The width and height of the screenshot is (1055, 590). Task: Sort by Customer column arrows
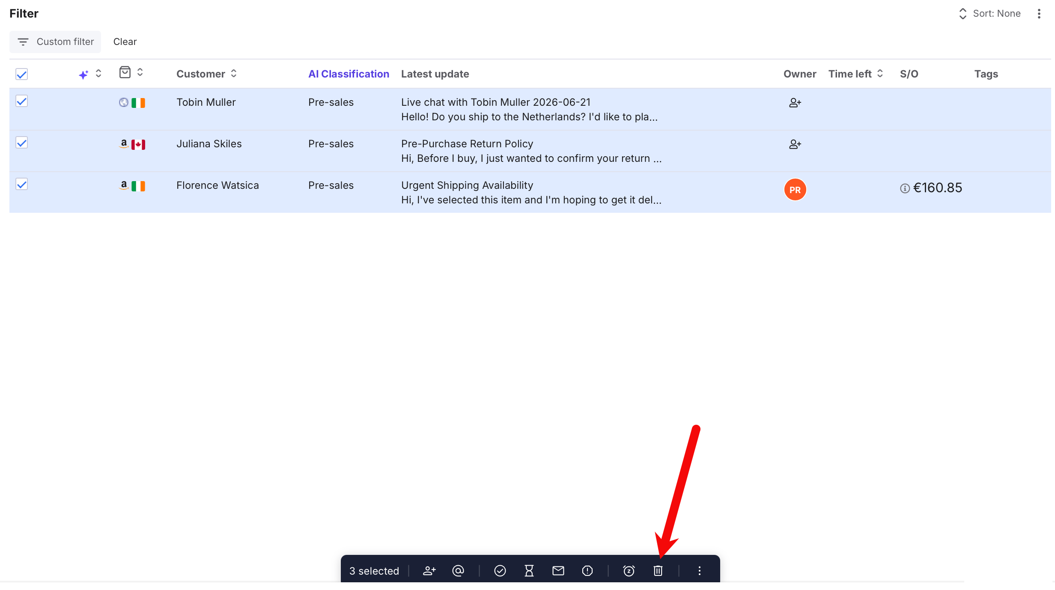234,74
